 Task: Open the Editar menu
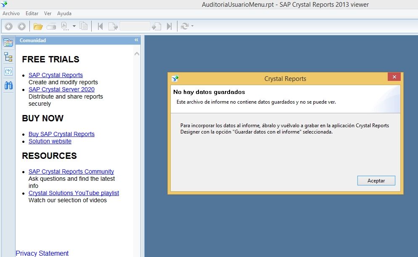tap(32, 13)
